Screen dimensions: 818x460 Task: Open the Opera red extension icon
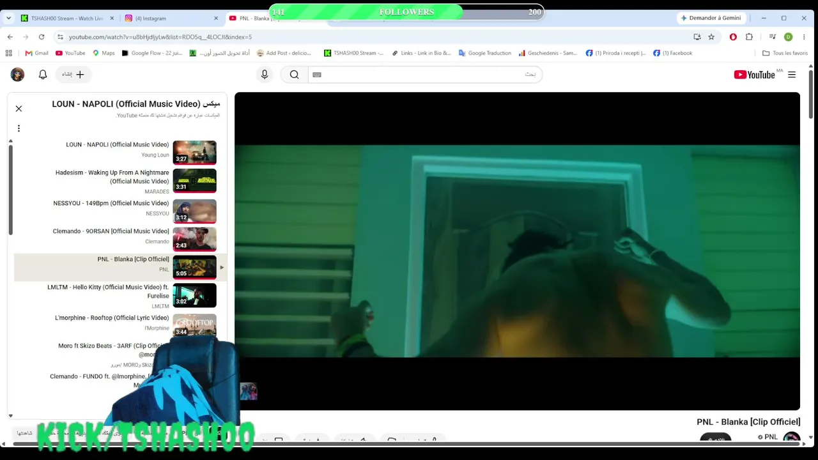click(x=733, y=37)
